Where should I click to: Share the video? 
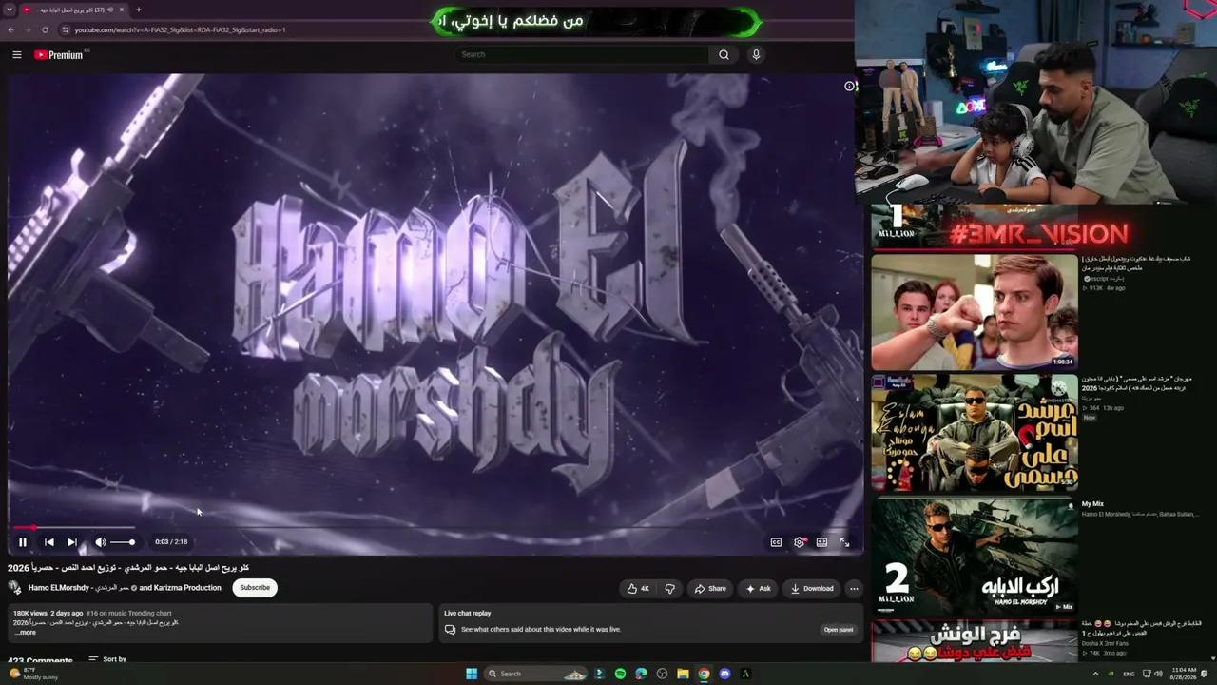tap(710, 589)
